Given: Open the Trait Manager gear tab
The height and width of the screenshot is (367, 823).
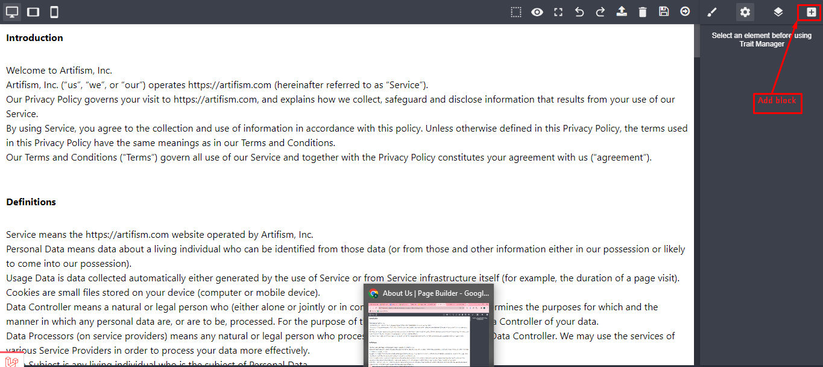Looking at the screenshot, I should click(745, 12).
